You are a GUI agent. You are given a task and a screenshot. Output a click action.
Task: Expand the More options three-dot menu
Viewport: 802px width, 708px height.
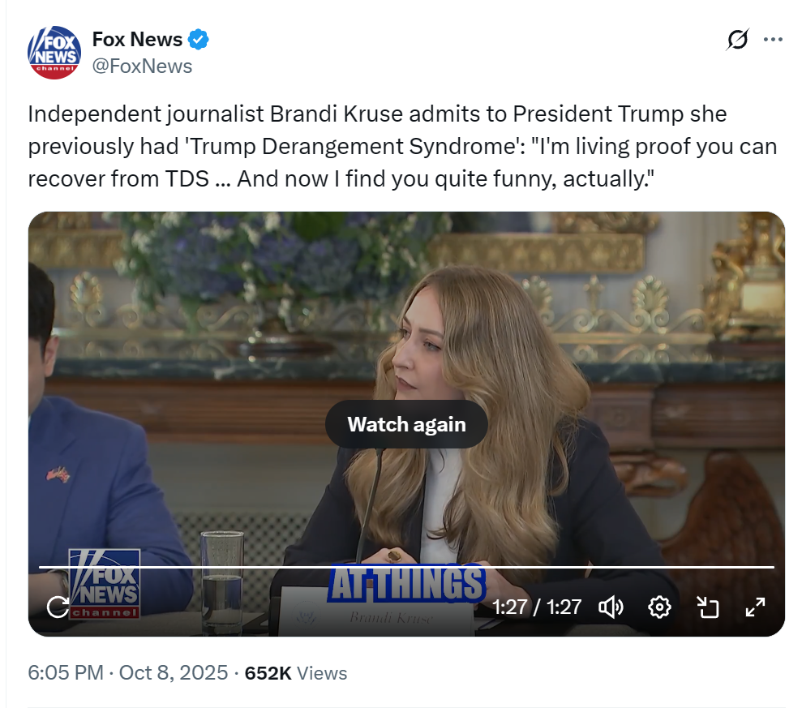pos(773,39)
